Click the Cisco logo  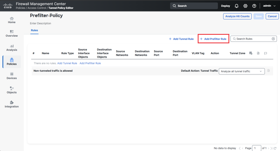click(8, 6)
